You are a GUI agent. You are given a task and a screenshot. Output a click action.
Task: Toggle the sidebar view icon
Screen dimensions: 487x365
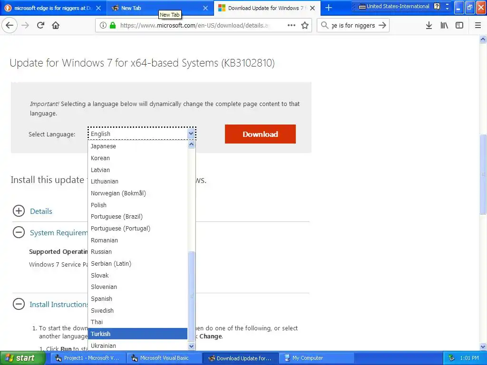coord(459,26)
